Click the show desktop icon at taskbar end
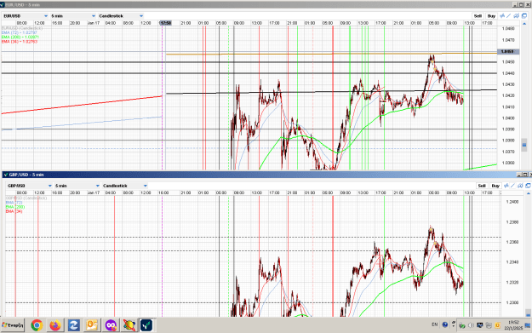This screenshot has width=532, height=333. pyautogui.click(x=528, y=325)
